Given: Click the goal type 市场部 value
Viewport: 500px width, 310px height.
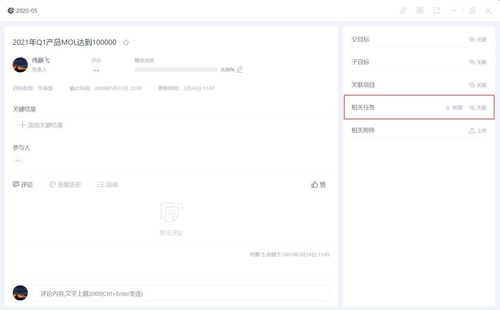Looking at the screenshot, I should coord(45,88).
